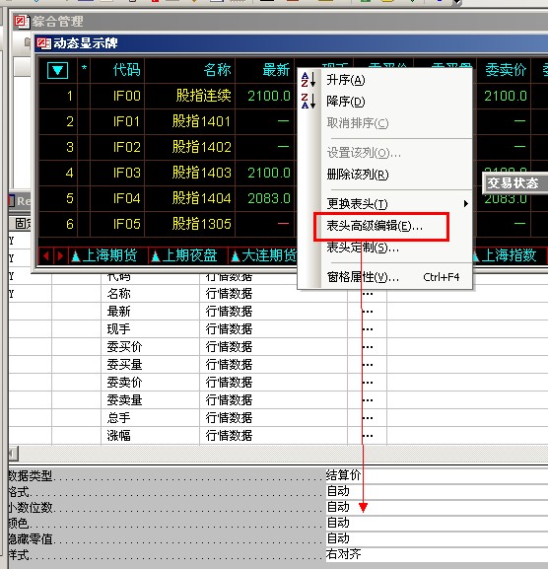Edit the 格式 property value 自动
This screenshot has height=569, width=548.
pos(437,491)
